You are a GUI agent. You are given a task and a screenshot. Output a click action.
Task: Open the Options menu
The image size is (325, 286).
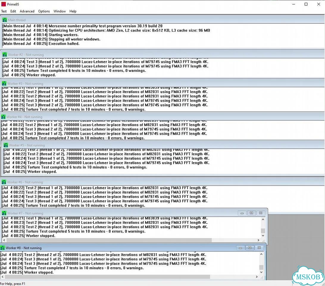tap(44, 11)
